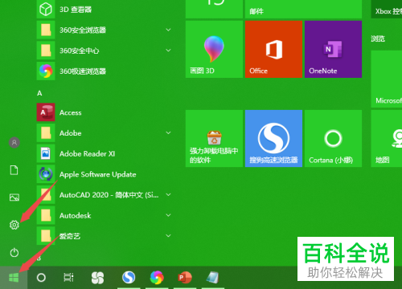Open Task View on the taskbar
This screenshot has height=289, width=402.
point(68,278)
